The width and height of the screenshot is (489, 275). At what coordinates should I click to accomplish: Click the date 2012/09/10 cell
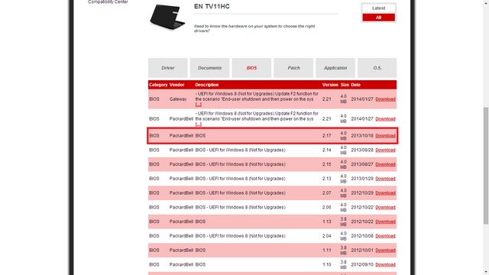point(362,265)
